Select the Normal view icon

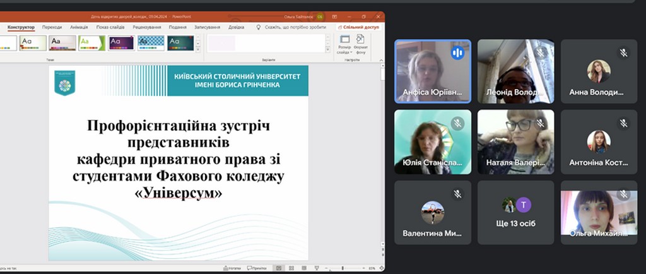pyautogui.click(x=278, y=268)
